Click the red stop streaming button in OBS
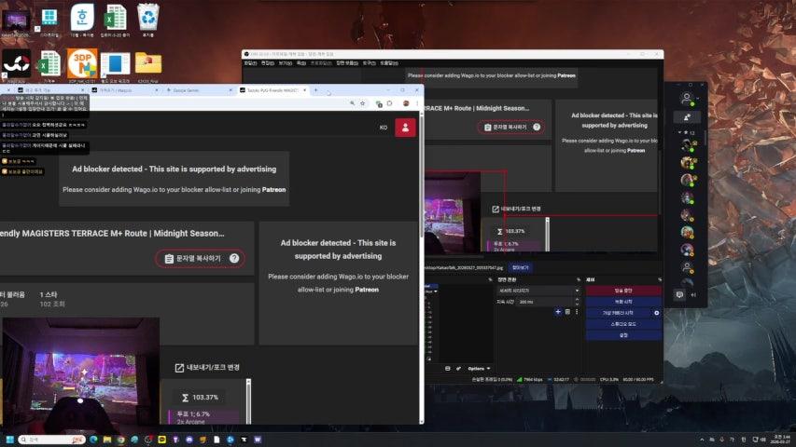 [x=622, y=291]
